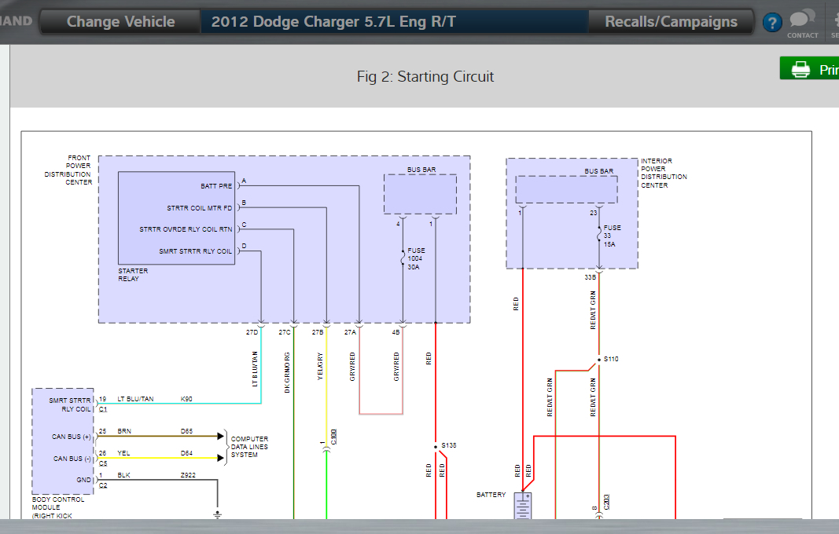Screen dimensions: 839x534
Task: Click the Computer Data Lines System label
Action: (249, 447)
